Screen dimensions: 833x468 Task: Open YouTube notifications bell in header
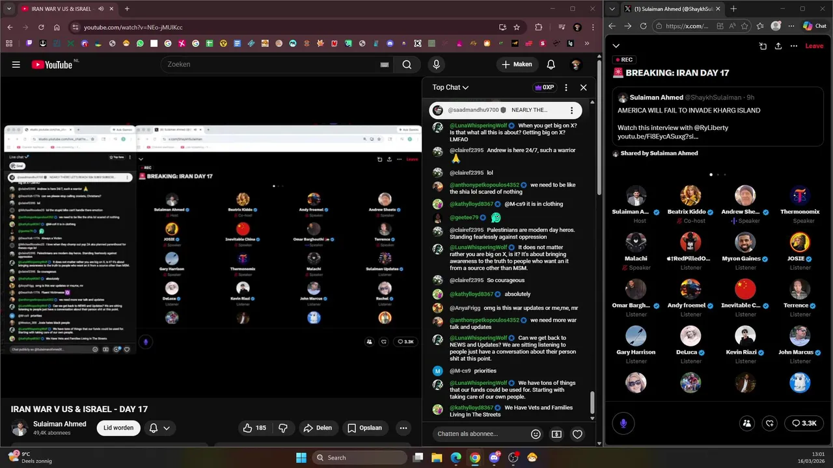point(551,64)
